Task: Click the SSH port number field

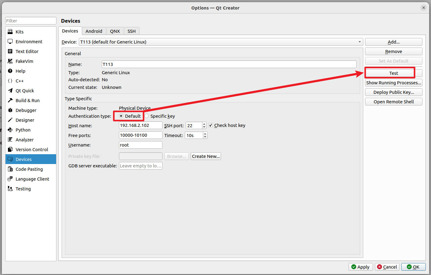Action: 194,125
